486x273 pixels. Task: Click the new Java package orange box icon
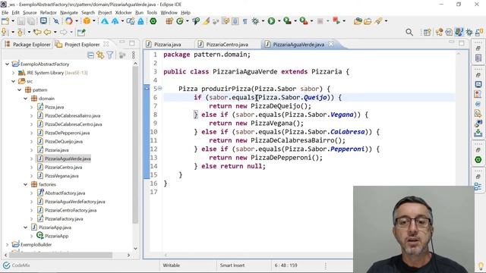click(x=87, y=21)
